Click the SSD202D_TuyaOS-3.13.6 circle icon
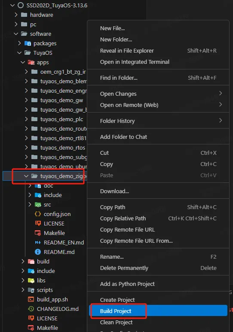This screenshot has width=233, height=332. [x=21, y=5]
